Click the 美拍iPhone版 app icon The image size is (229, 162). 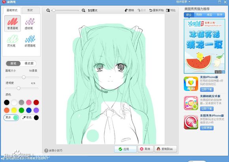click(x=191, y=84)
